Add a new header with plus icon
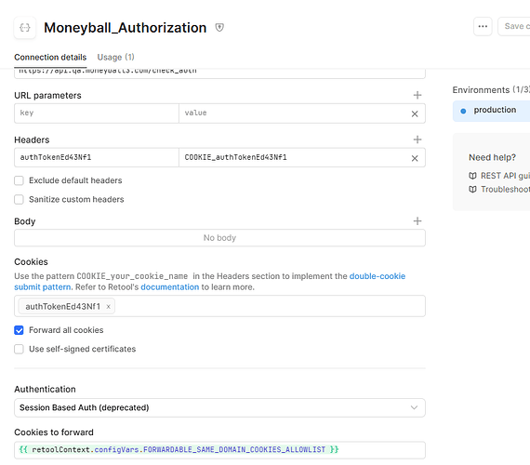This screenshot has height=465, width=530. pyautogui.click(x=417, y=139)
